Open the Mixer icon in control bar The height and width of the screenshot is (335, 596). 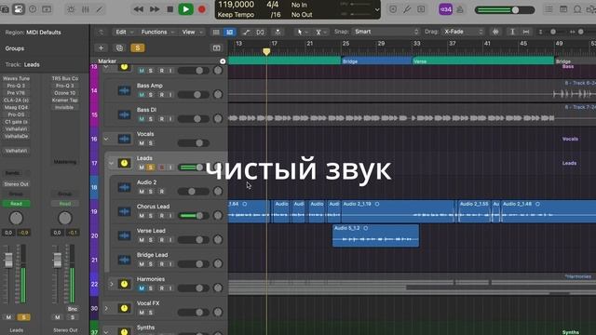coord(86,9)
